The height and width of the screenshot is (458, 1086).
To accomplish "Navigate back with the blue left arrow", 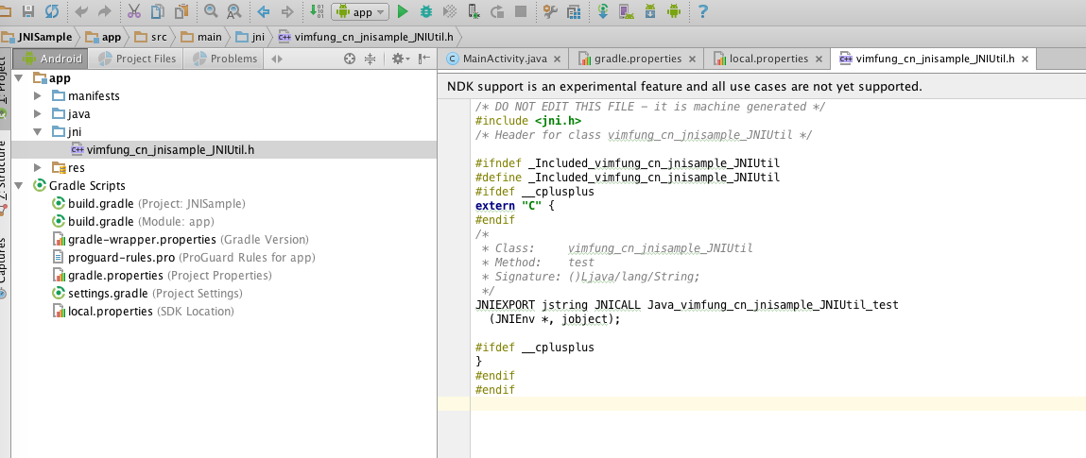I will tap(263, 12).
